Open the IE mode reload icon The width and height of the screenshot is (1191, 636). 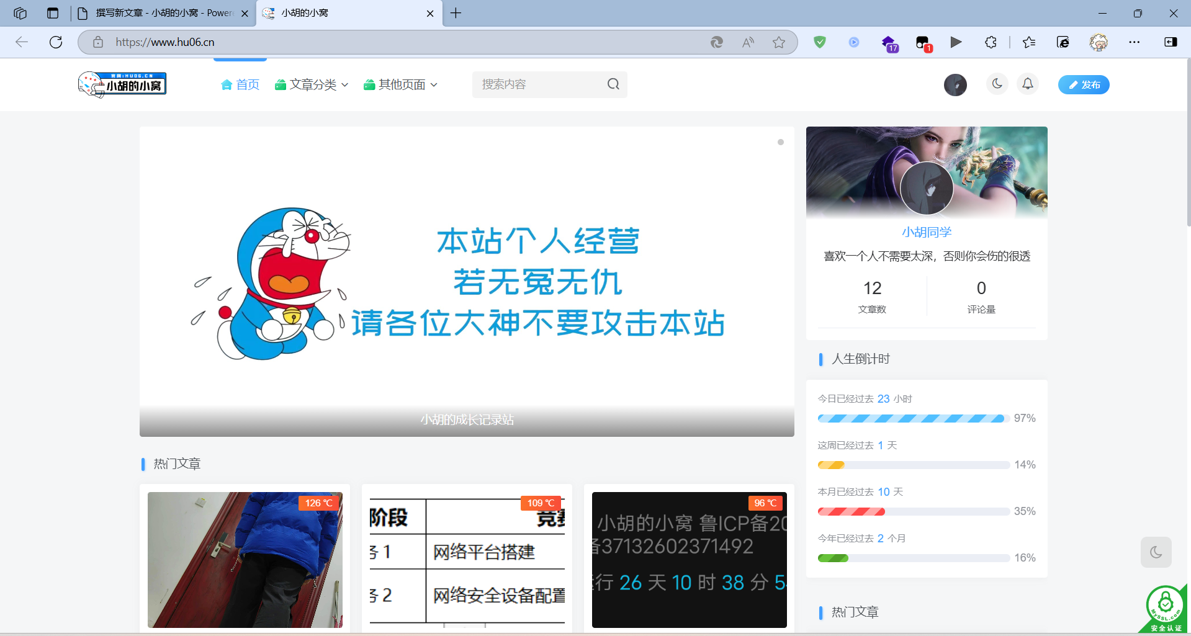pyautogui.click(x=1063, y=42)
